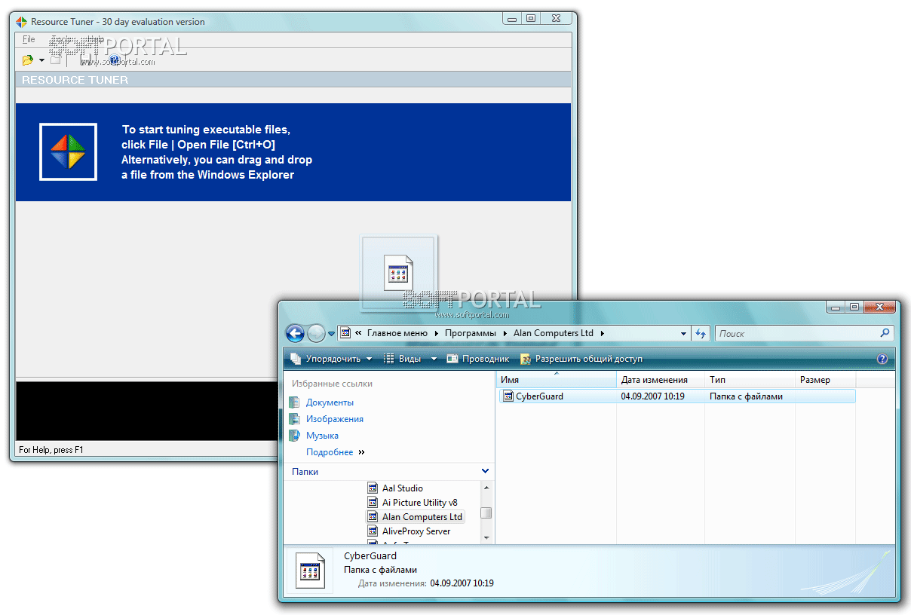Expand arrow after 'Alan Computers Ltd' breadcrumb
911x615 pixels.
[x=602, y=333]
